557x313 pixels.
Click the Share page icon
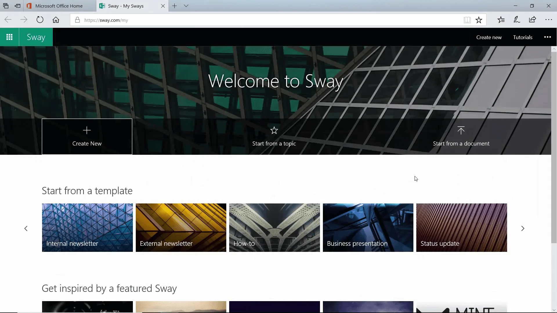coord(532,20)
